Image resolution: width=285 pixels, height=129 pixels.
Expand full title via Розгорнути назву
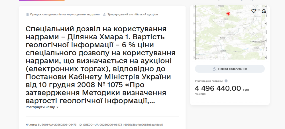pyautogui.click(x=40, y=107)
